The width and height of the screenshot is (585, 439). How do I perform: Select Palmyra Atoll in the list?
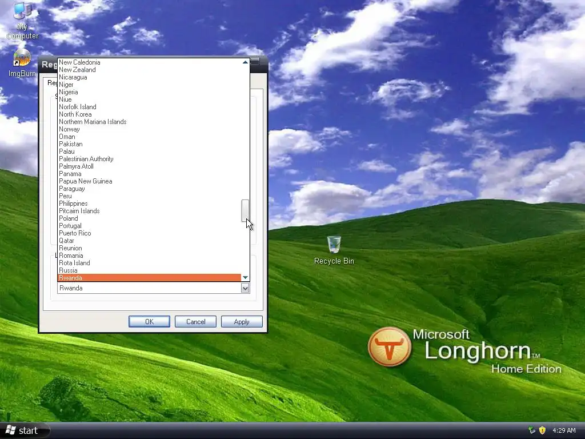point(149,166)
